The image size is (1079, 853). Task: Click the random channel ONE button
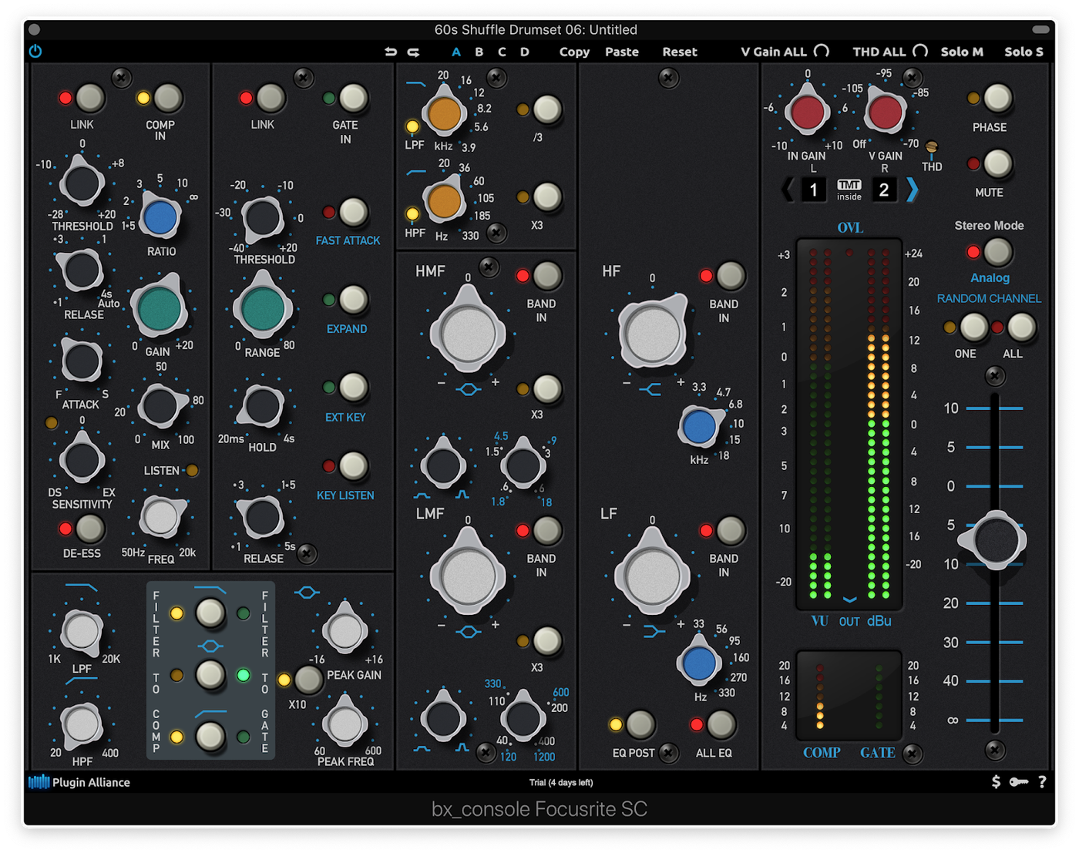pyautogui.click(x=973, y=327)
